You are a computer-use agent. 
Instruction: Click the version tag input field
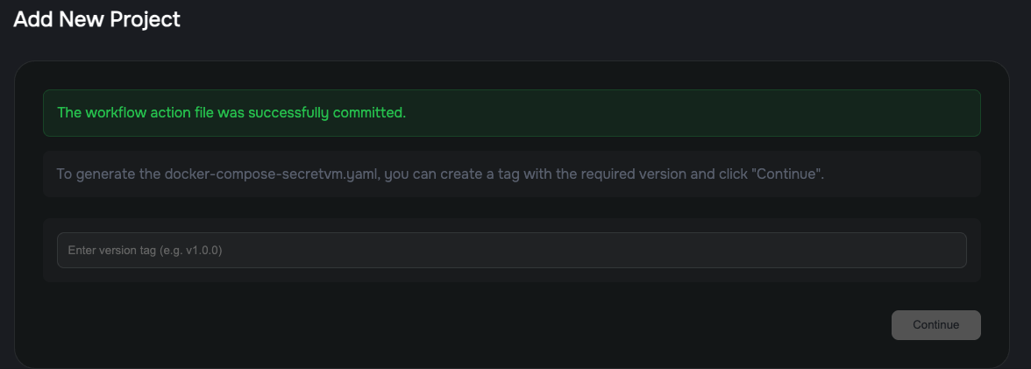tap(511, 250)
